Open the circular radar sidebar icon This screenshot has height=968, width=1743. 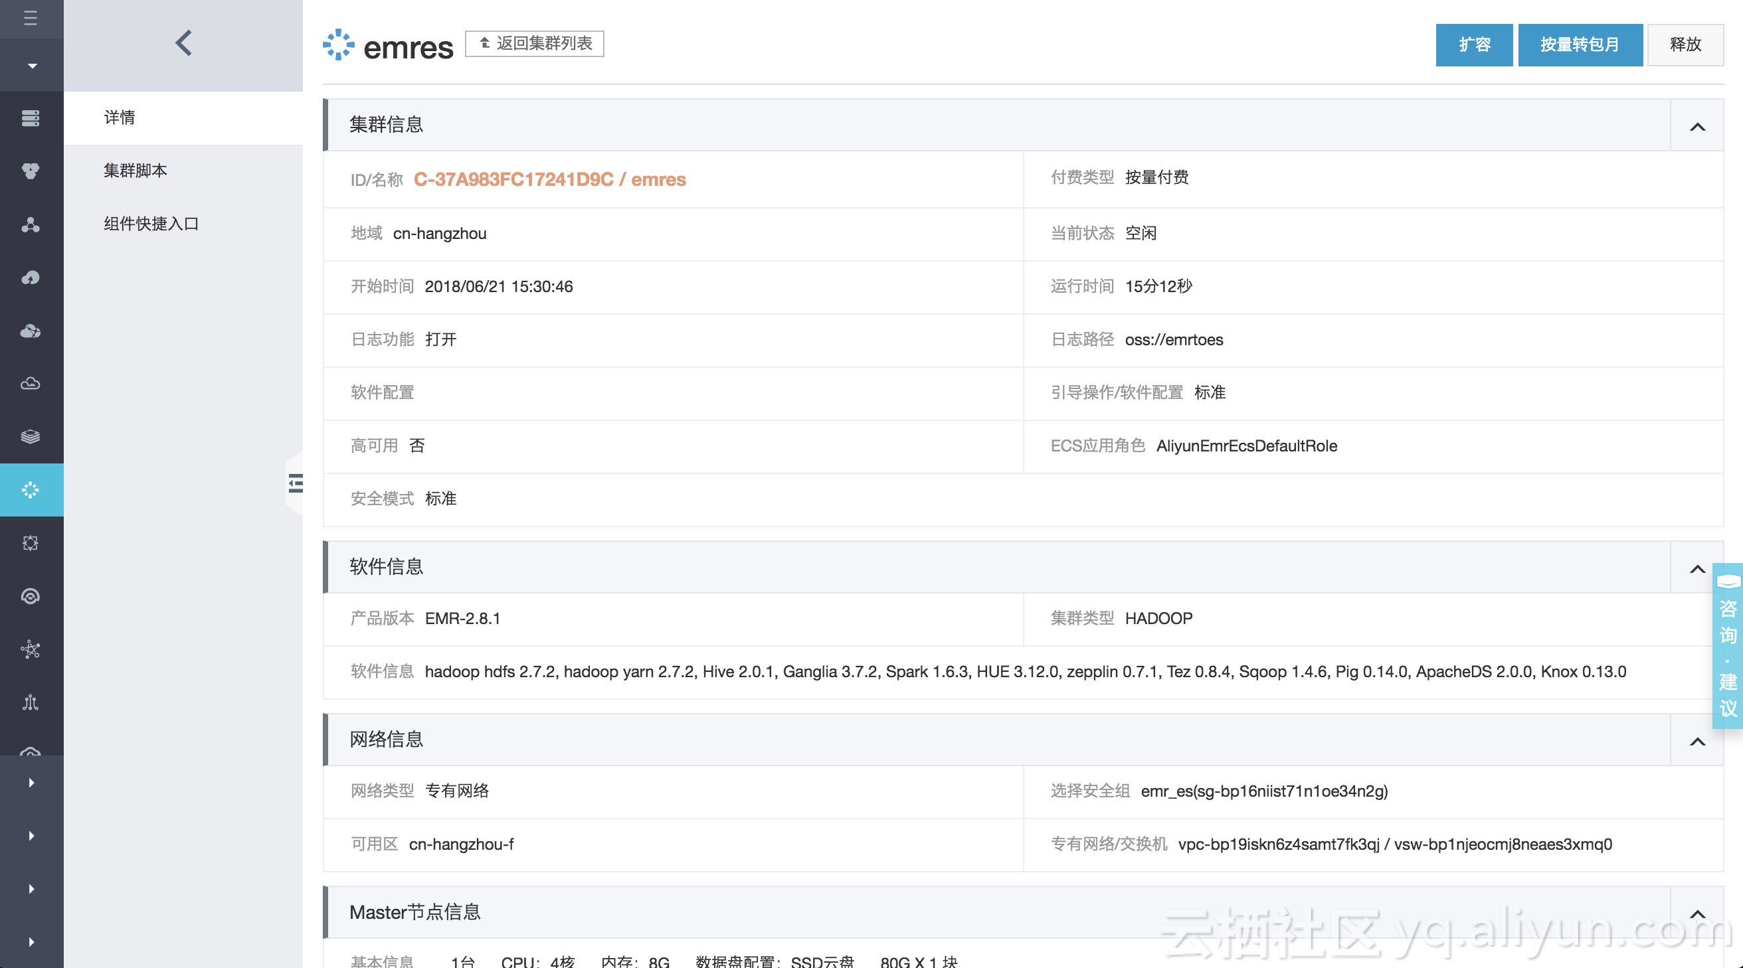31,596
